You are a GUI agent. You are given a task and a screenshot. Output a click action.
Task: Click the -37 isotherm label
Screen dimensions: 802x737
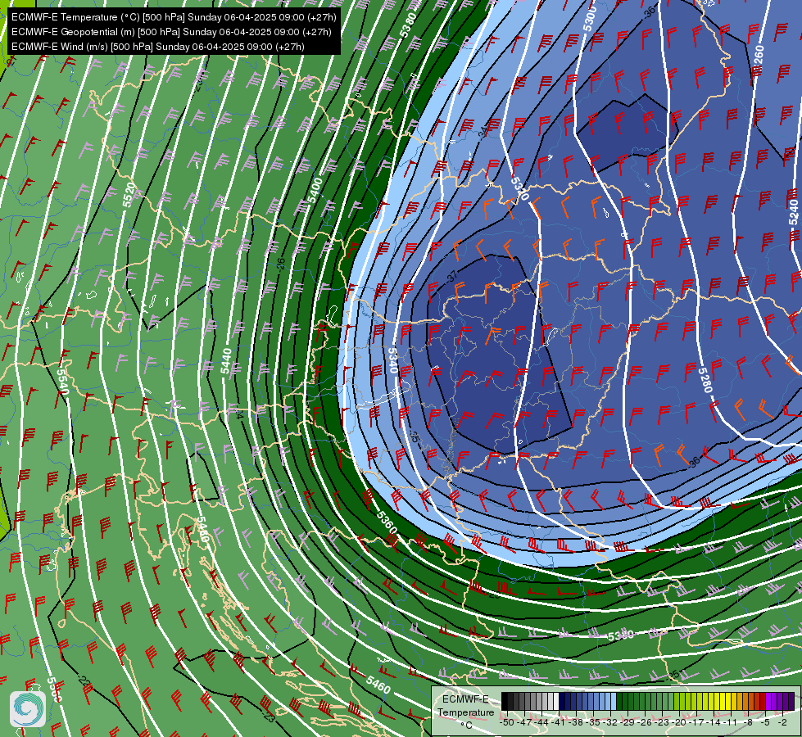(x=452, y=276)
